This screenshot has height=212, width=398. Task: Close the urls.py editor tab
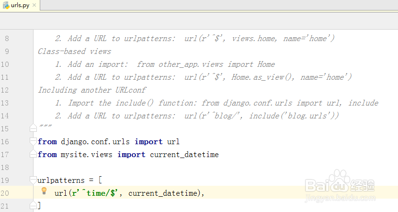[34, 5]
